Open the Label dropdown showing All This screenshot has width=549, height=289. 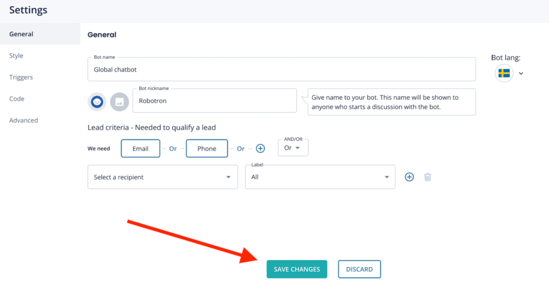pos(320,177)
